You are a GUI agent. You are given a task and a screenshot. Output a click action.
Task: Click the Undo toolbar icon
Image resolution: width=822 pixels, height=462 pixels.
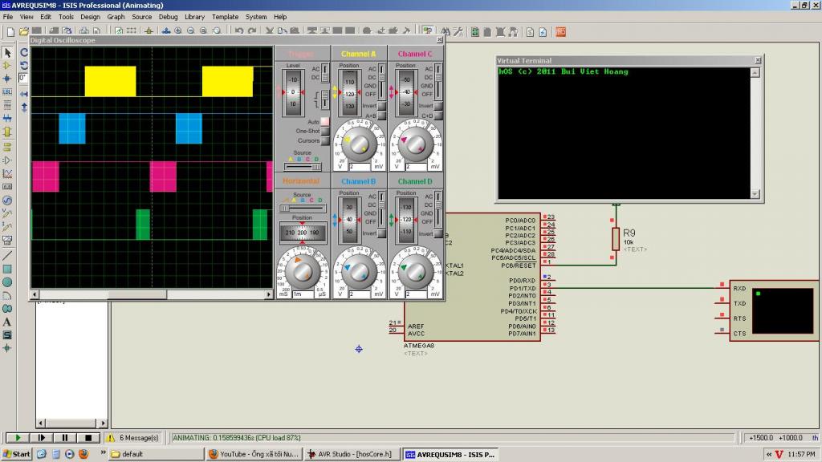(239, 31)
